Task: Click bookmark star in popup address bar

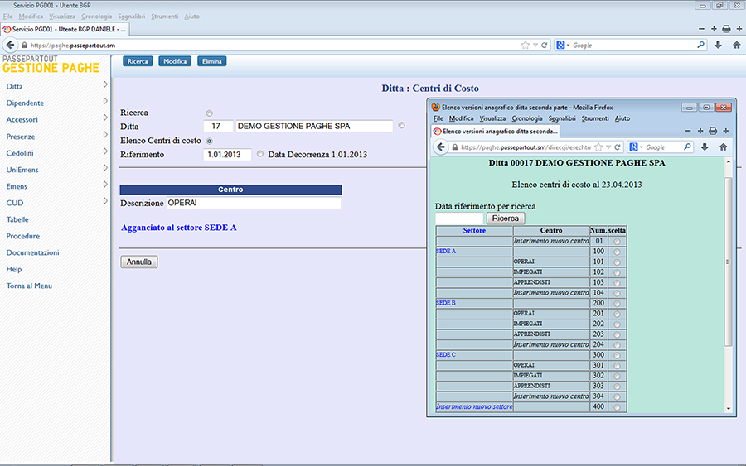Action: pos(599,147)
